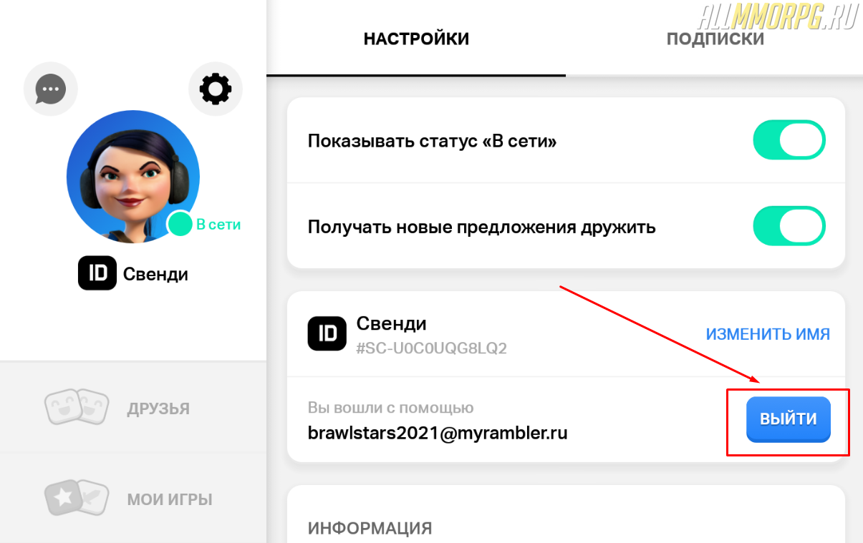Toggle the Показывать статус «В сети» switch
The image size is (863, 543).
click(x=789, y=140)
